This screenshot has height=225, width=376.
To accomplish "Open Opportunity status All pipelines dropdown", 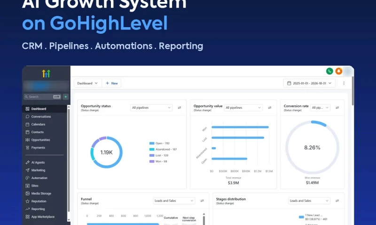I will click(151, 108).
